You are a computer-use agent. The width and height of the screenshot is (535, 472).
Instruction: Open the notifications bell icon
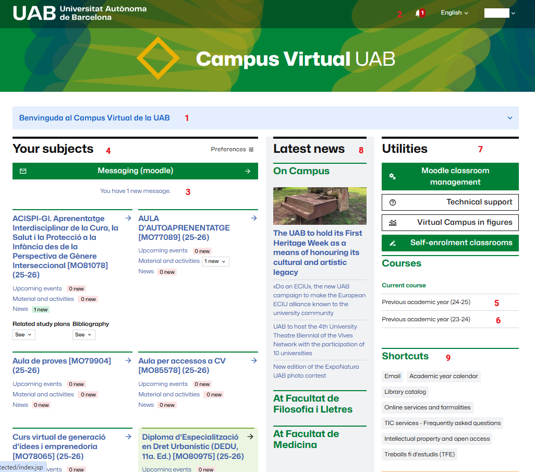pos(418,14)
